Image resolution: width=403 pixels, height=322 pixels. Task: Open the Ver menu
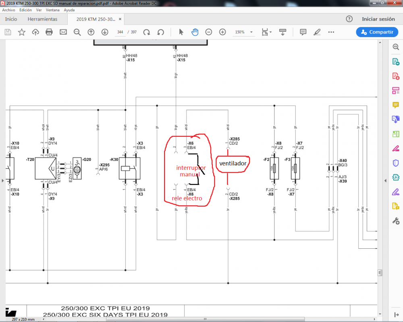point(39,10)
